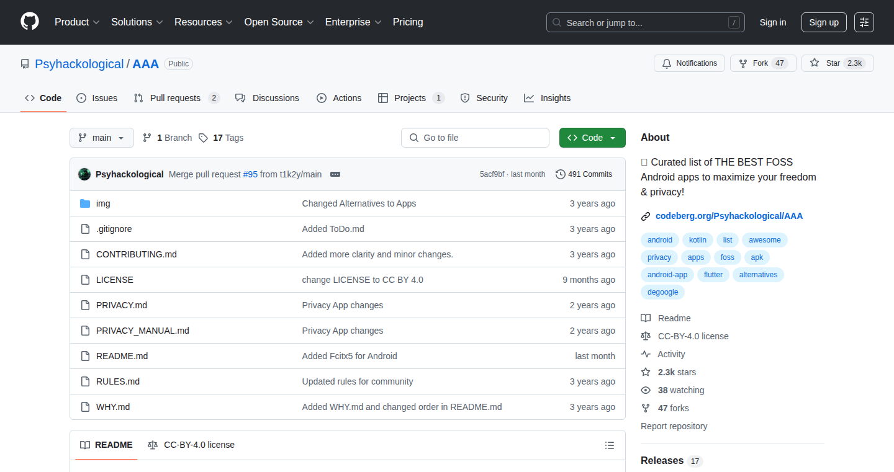
Task: Open the AAA repository name link
Action: click(146, 64)
